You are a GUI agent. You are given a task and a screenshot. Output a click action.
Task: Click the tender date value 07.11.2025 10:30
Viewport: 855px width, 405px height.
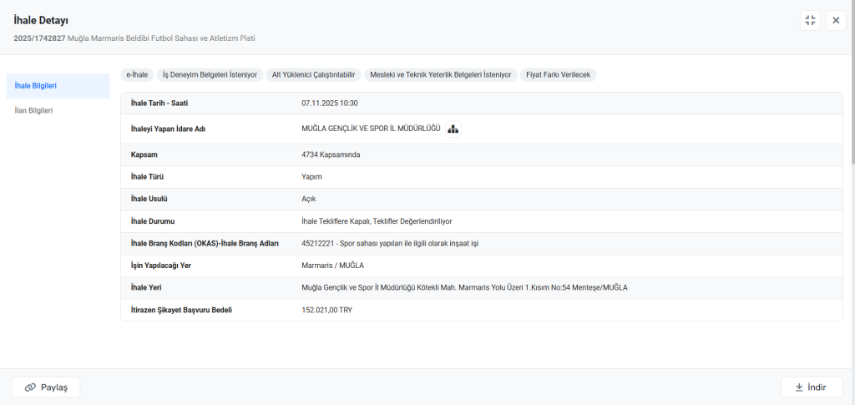329,103
